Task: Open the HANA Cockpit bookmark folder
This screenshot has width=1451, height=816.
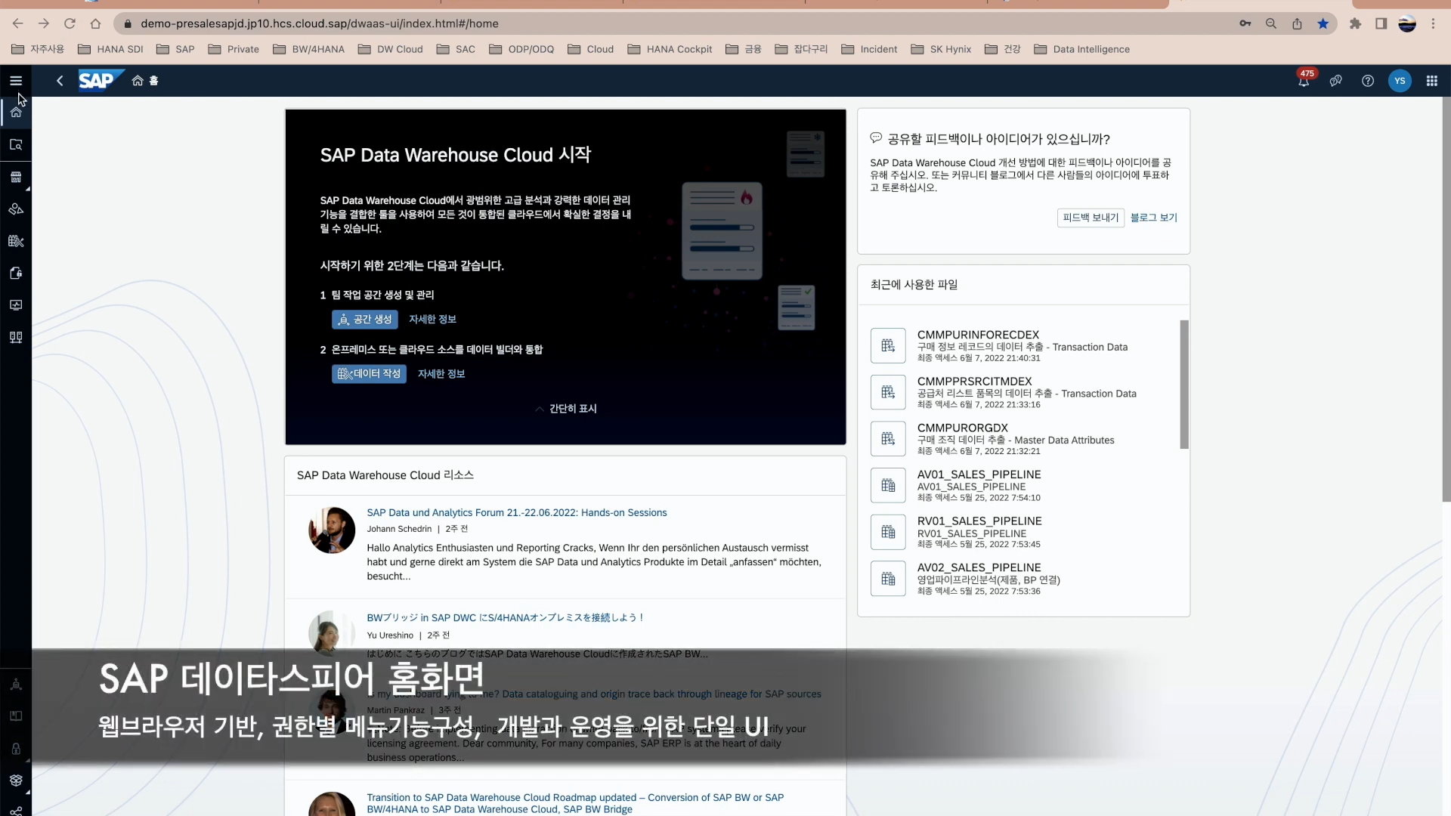Action: [x=670, y=49]
